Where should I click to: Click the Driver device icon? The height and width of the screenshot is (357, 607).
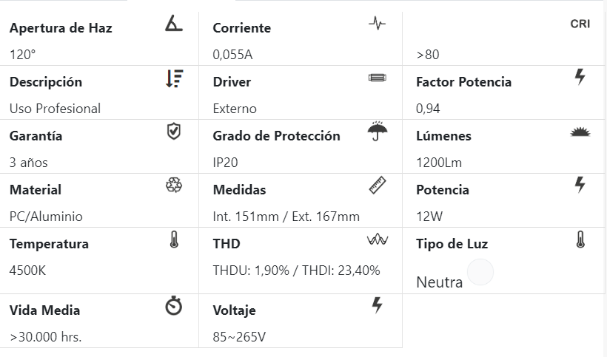377,78
